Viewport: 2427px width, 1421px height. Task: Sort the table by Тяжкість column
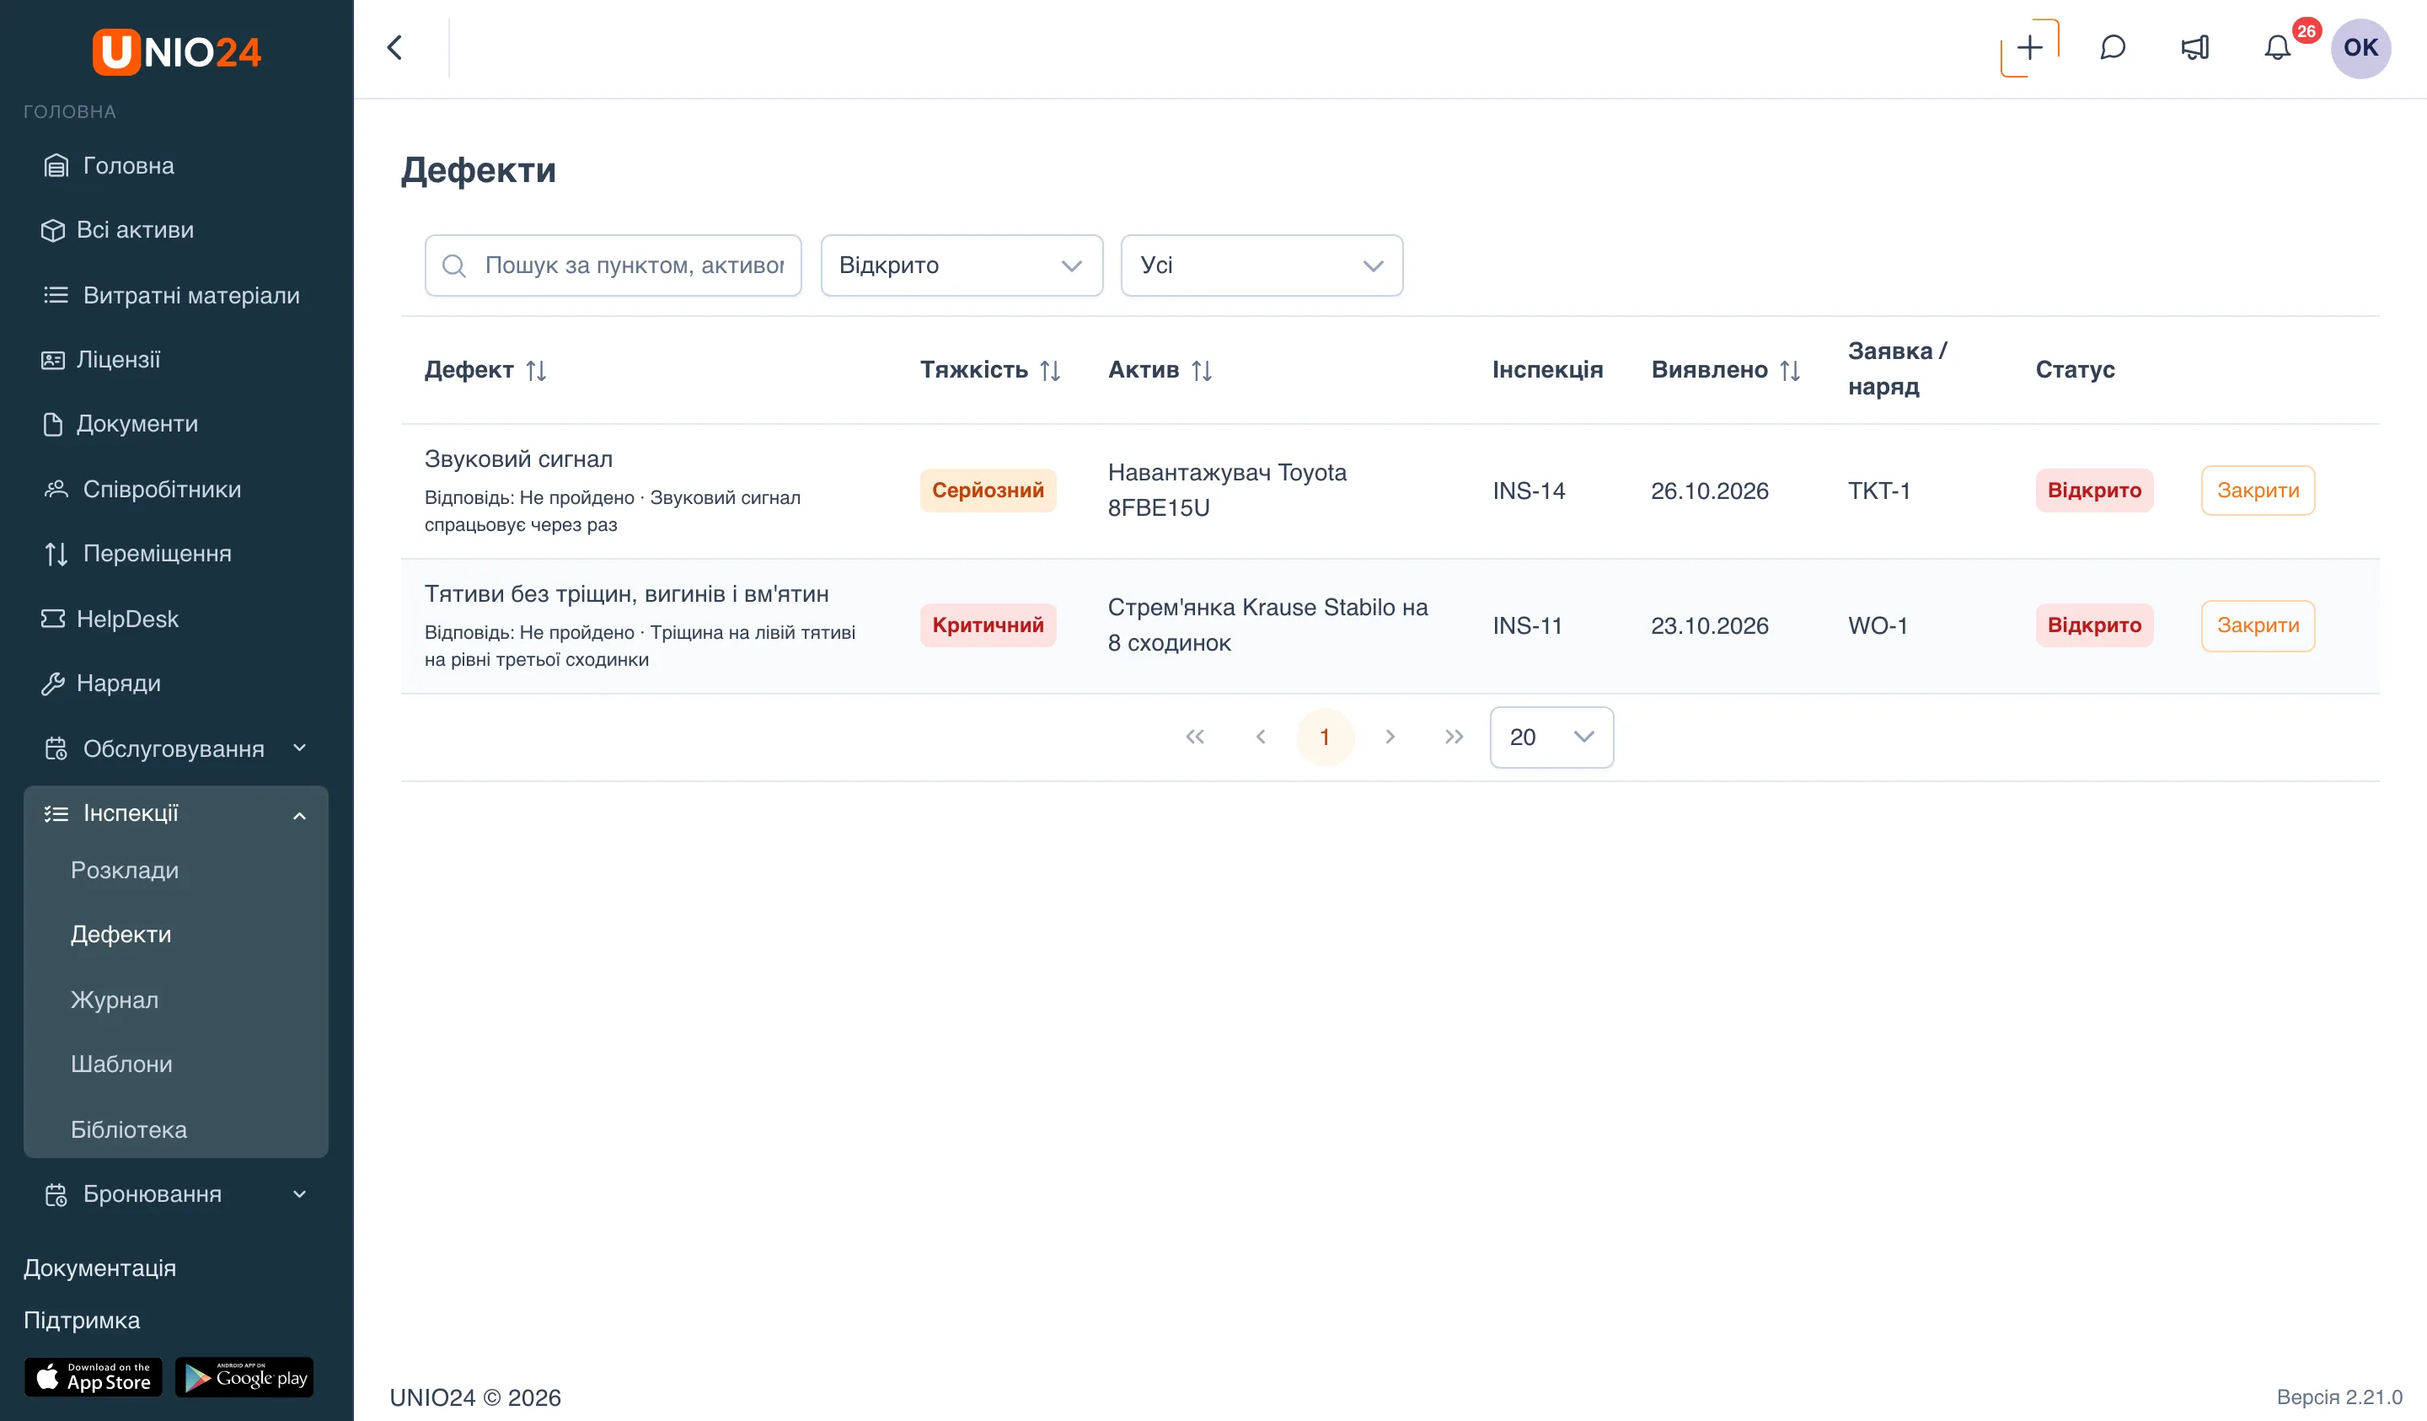(1050, 370)
